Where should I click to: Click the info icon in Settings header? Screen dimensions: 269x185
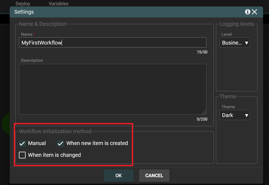[247, 12]
